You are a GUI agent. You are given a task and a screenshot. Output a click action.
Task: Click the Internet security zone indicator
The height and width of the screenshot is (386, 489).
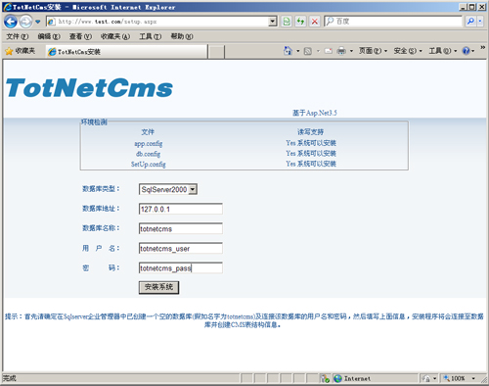coord(353,378)
